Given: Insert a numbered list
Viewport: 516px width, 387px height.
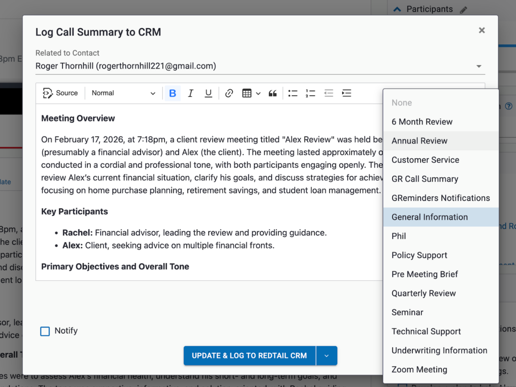Looking at the screenshot, I should tap(310, 93).
